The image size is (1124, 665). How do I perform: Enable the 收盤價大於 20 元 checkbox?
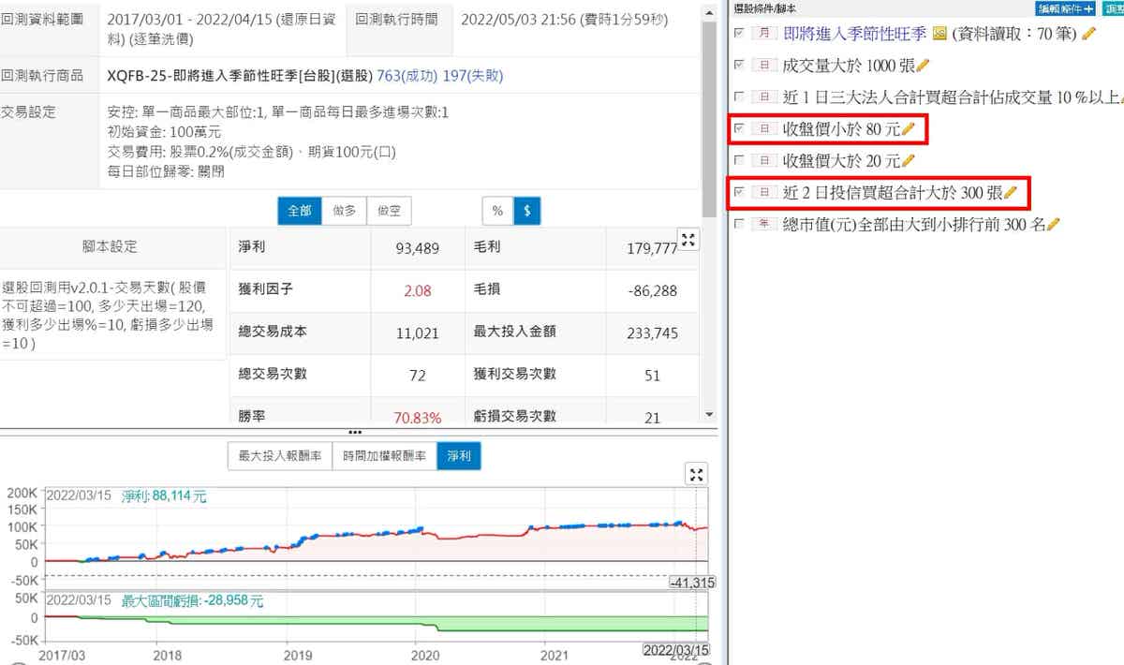pyautogui.click(x=740, y=161)
